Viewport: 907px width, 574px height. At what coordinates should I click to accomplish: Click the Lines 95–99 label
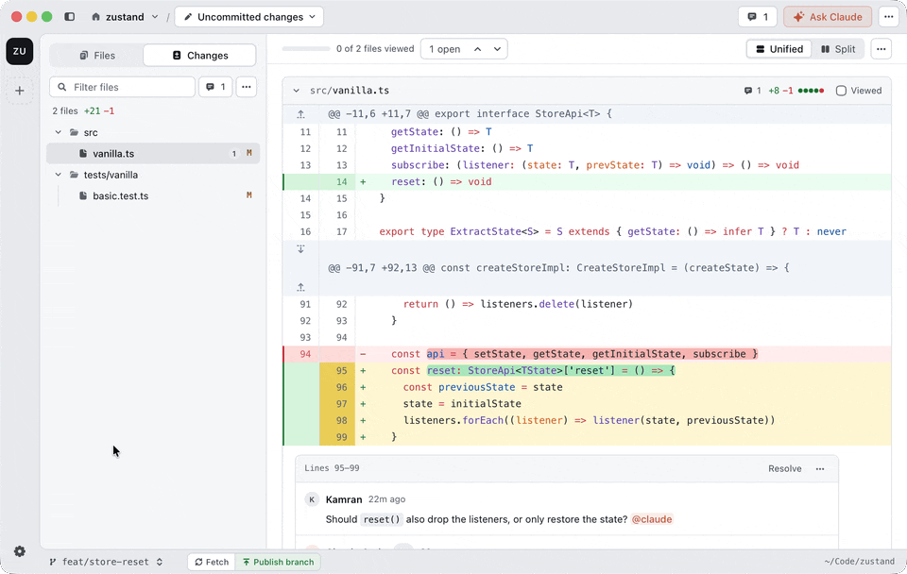click(x=332, y=468)
